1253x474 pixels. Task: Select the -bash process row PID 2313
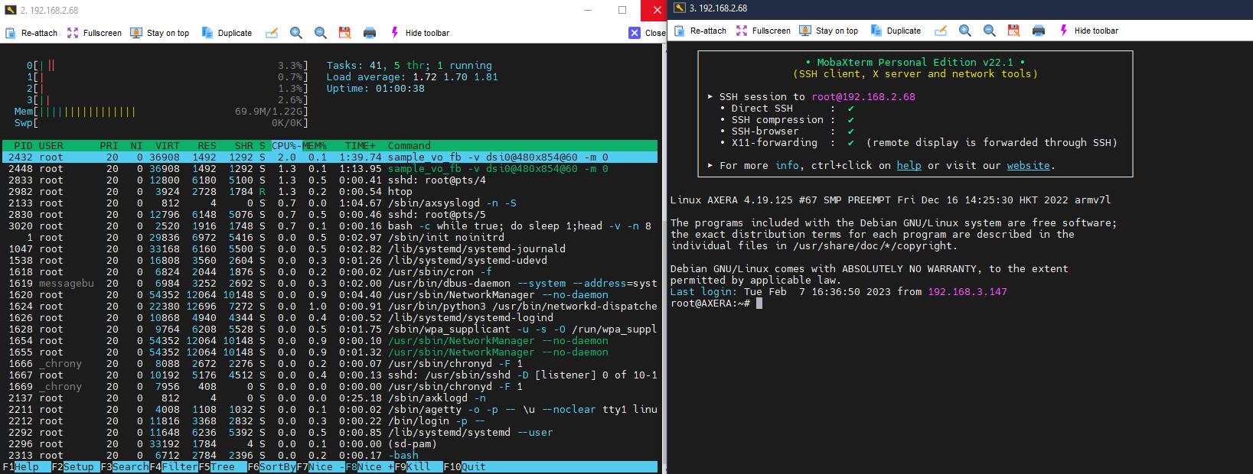tap(330, 455)
